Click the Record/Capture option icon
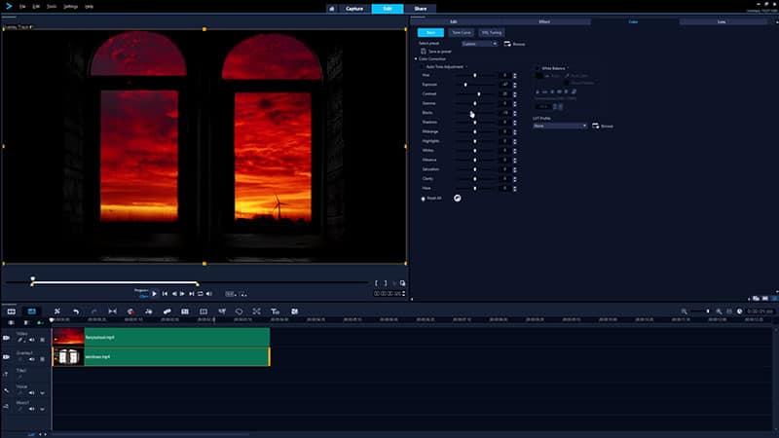 pyautogui.click(x=130, y=311)
